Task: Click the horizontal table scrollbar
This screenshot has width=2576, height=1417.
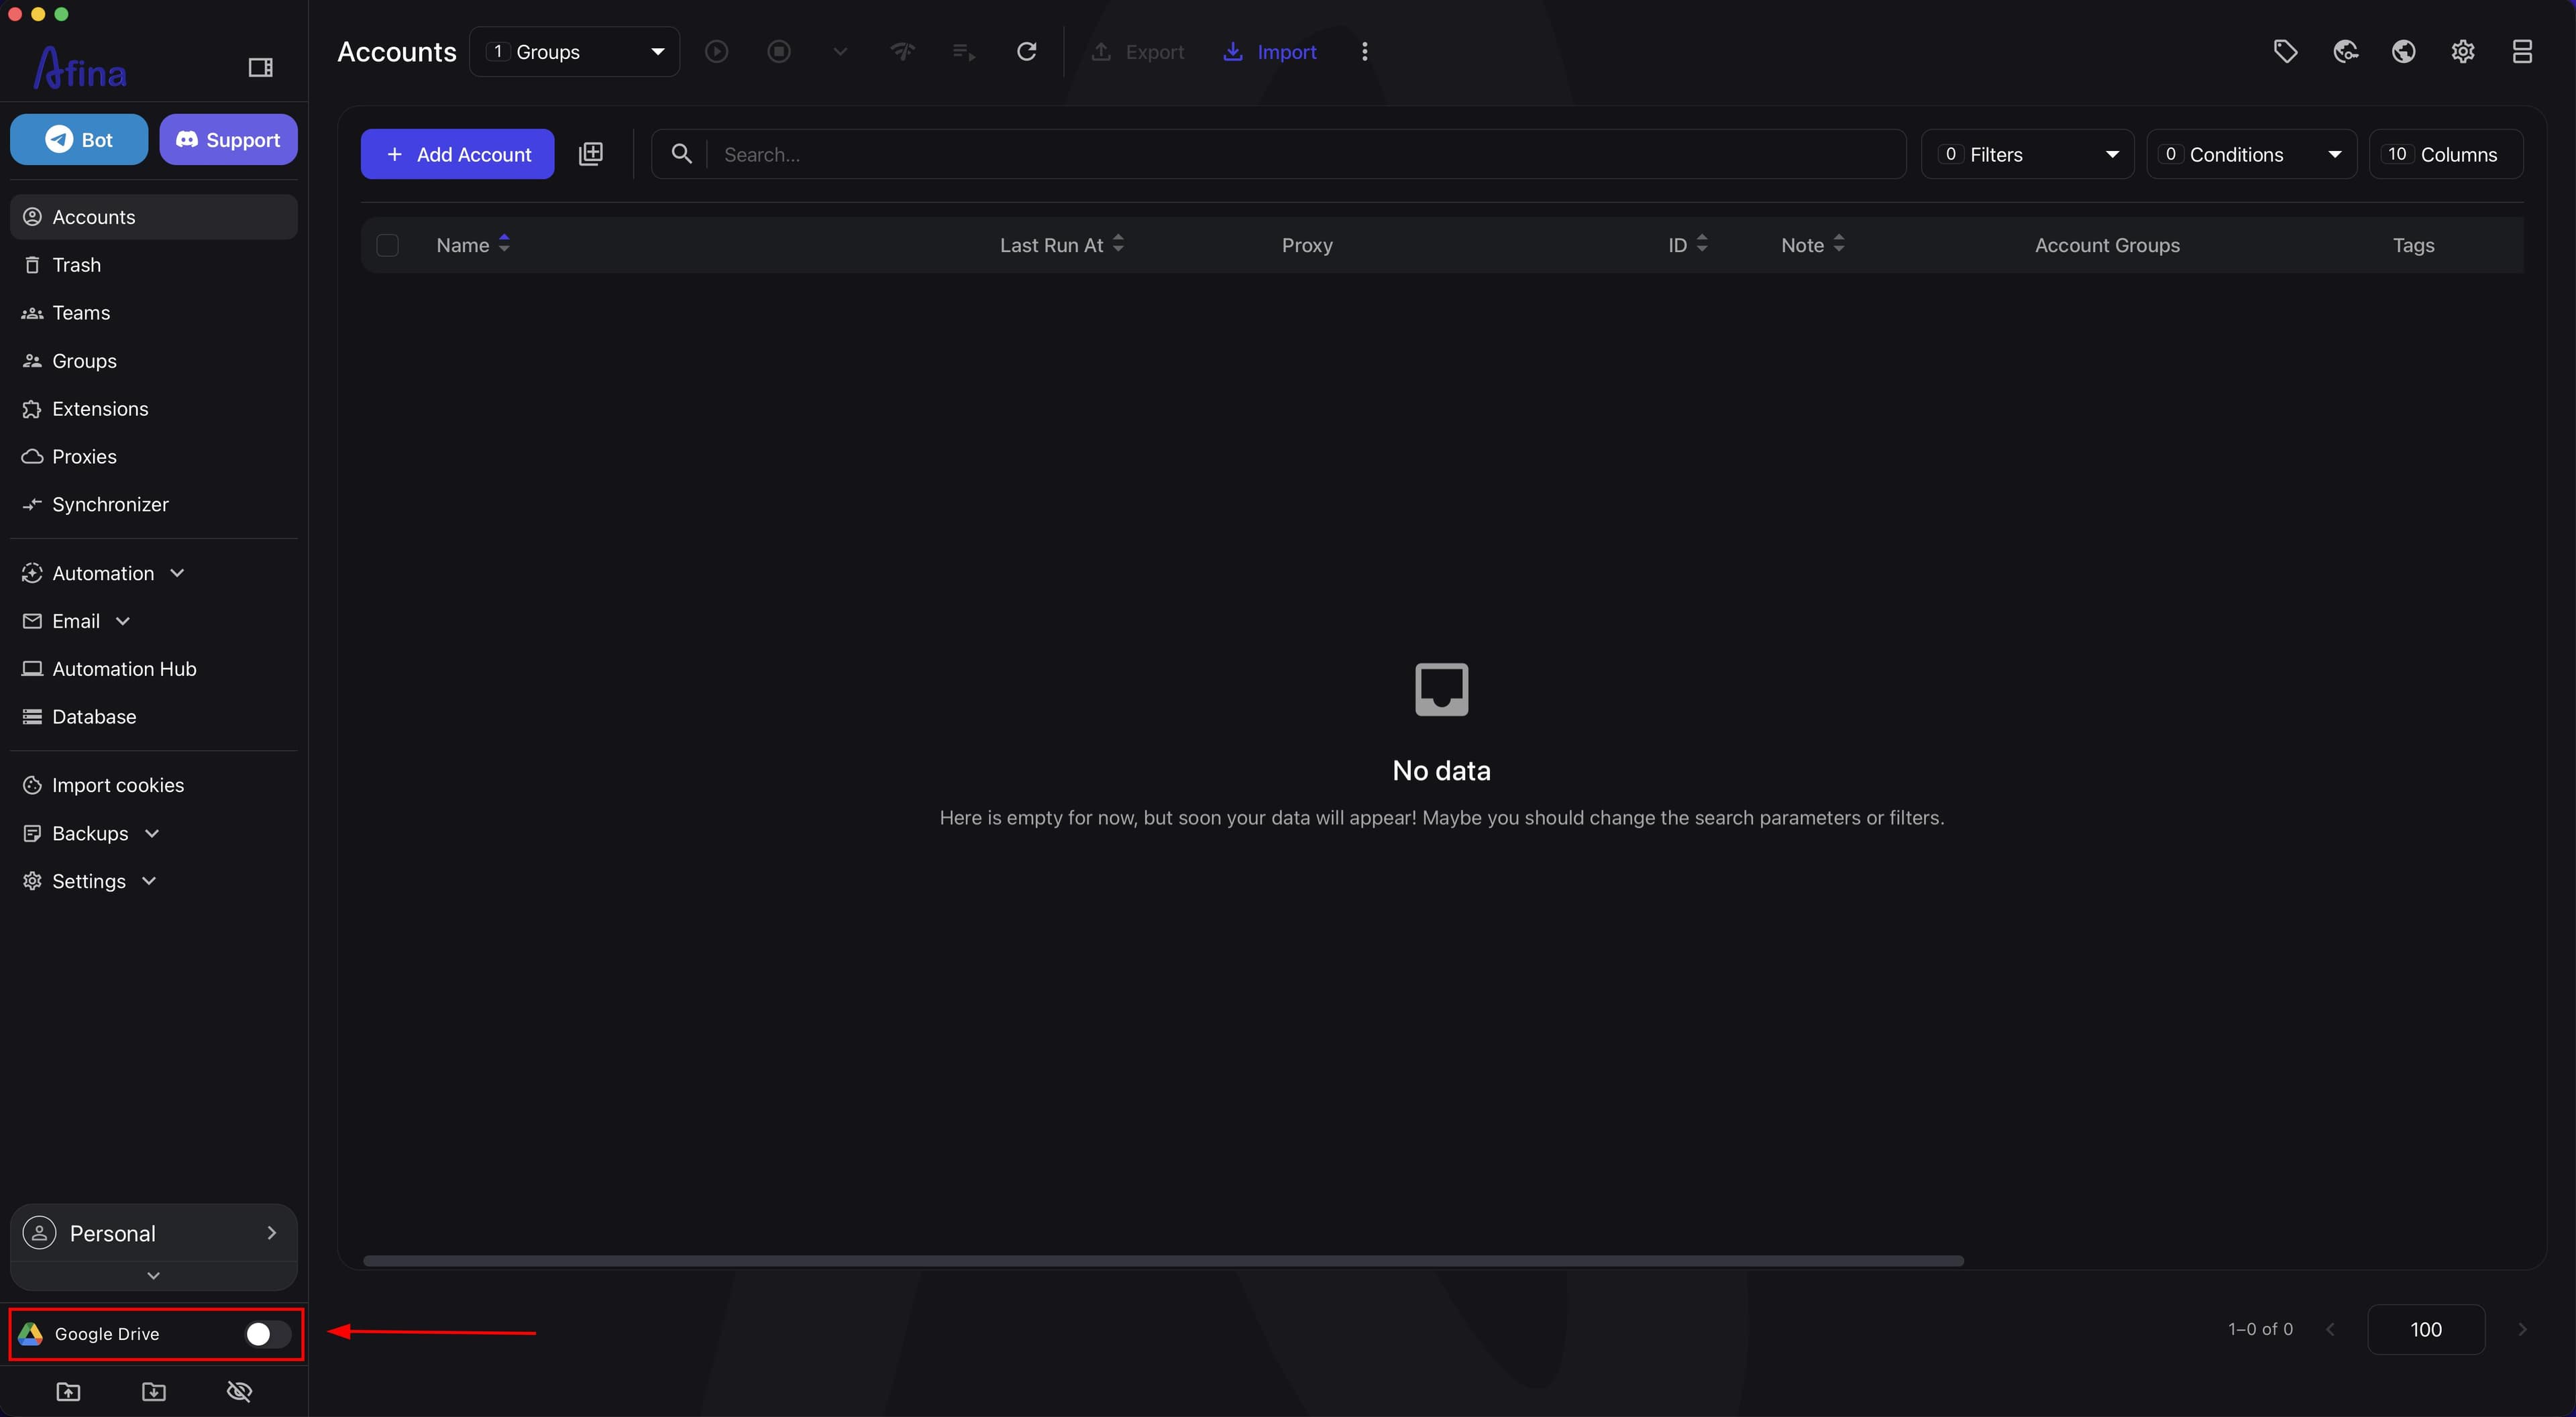Action: click(1163, 1261)
